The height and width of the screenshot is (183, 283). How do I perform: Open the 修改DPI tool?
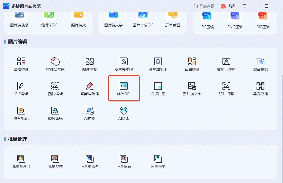(124, 88)
